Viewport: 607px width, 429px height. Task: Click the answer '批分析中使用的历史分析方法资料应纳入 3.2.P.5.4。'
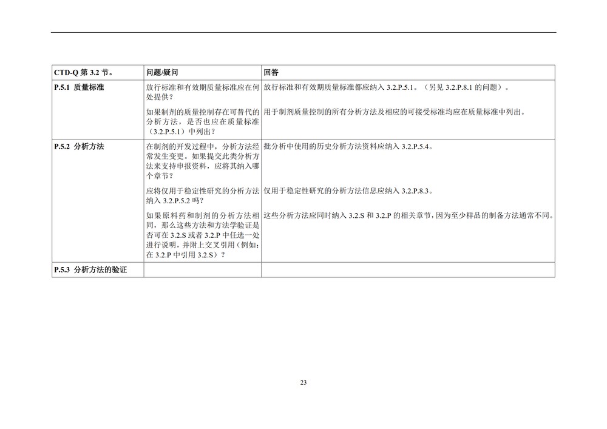pyautogui.click(x=348, y=147)
